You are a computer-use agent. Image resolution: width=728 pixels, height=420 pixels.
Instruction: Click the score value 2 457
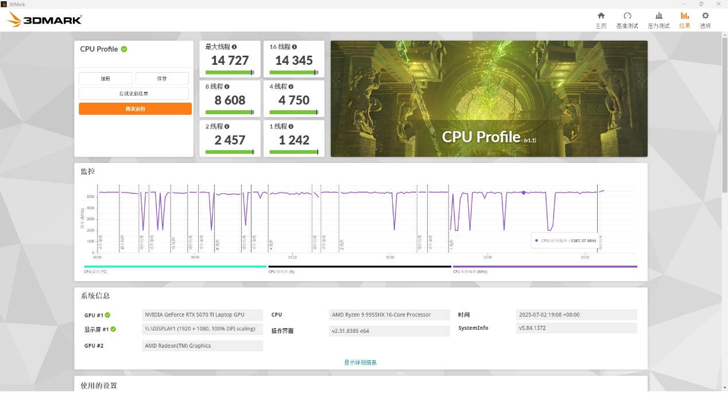click(230, 140)
